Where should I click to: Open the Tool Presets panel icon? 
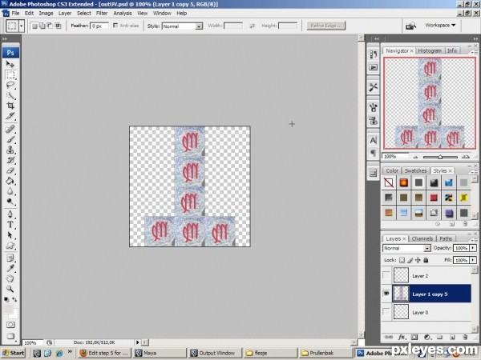click(x=374, y=87)
